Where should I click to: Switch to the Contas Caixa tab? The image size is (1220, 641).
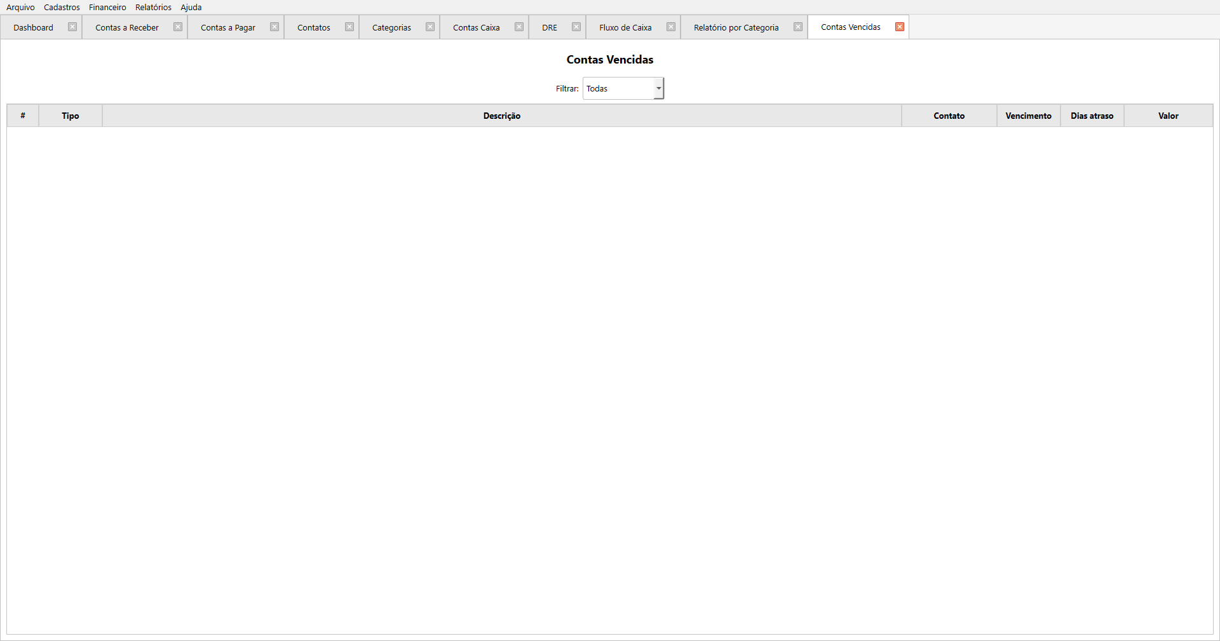[x=476, y=28]
